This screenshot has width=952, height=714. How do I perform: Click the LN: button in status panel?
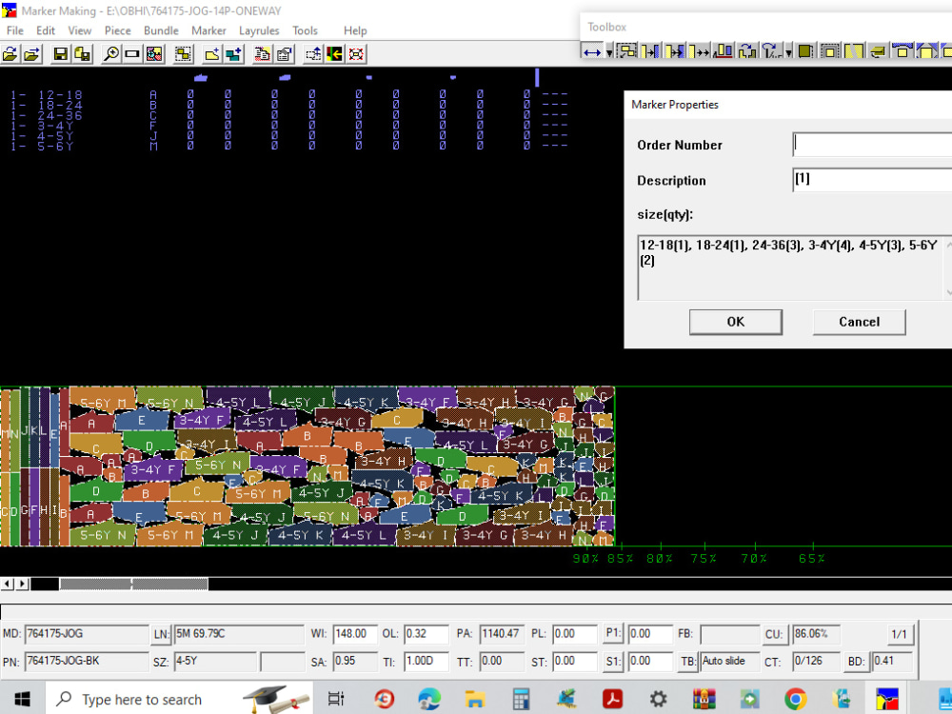pos(161,634)
